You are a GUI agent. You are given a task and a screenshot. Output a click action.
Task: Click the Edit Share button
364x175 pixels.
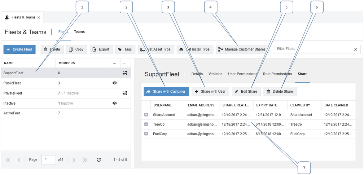coord(246,91)
